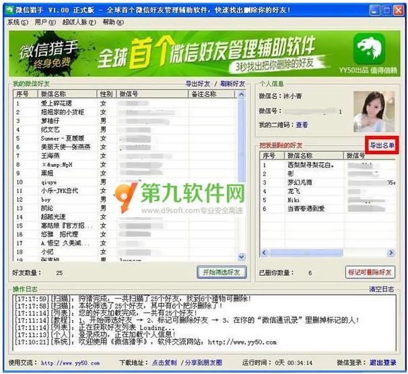Image resolution: width=408 pixels, height=374 pixels.
Task: Click the friend list vertical scrollbar thumb
Action: [242, 141]
